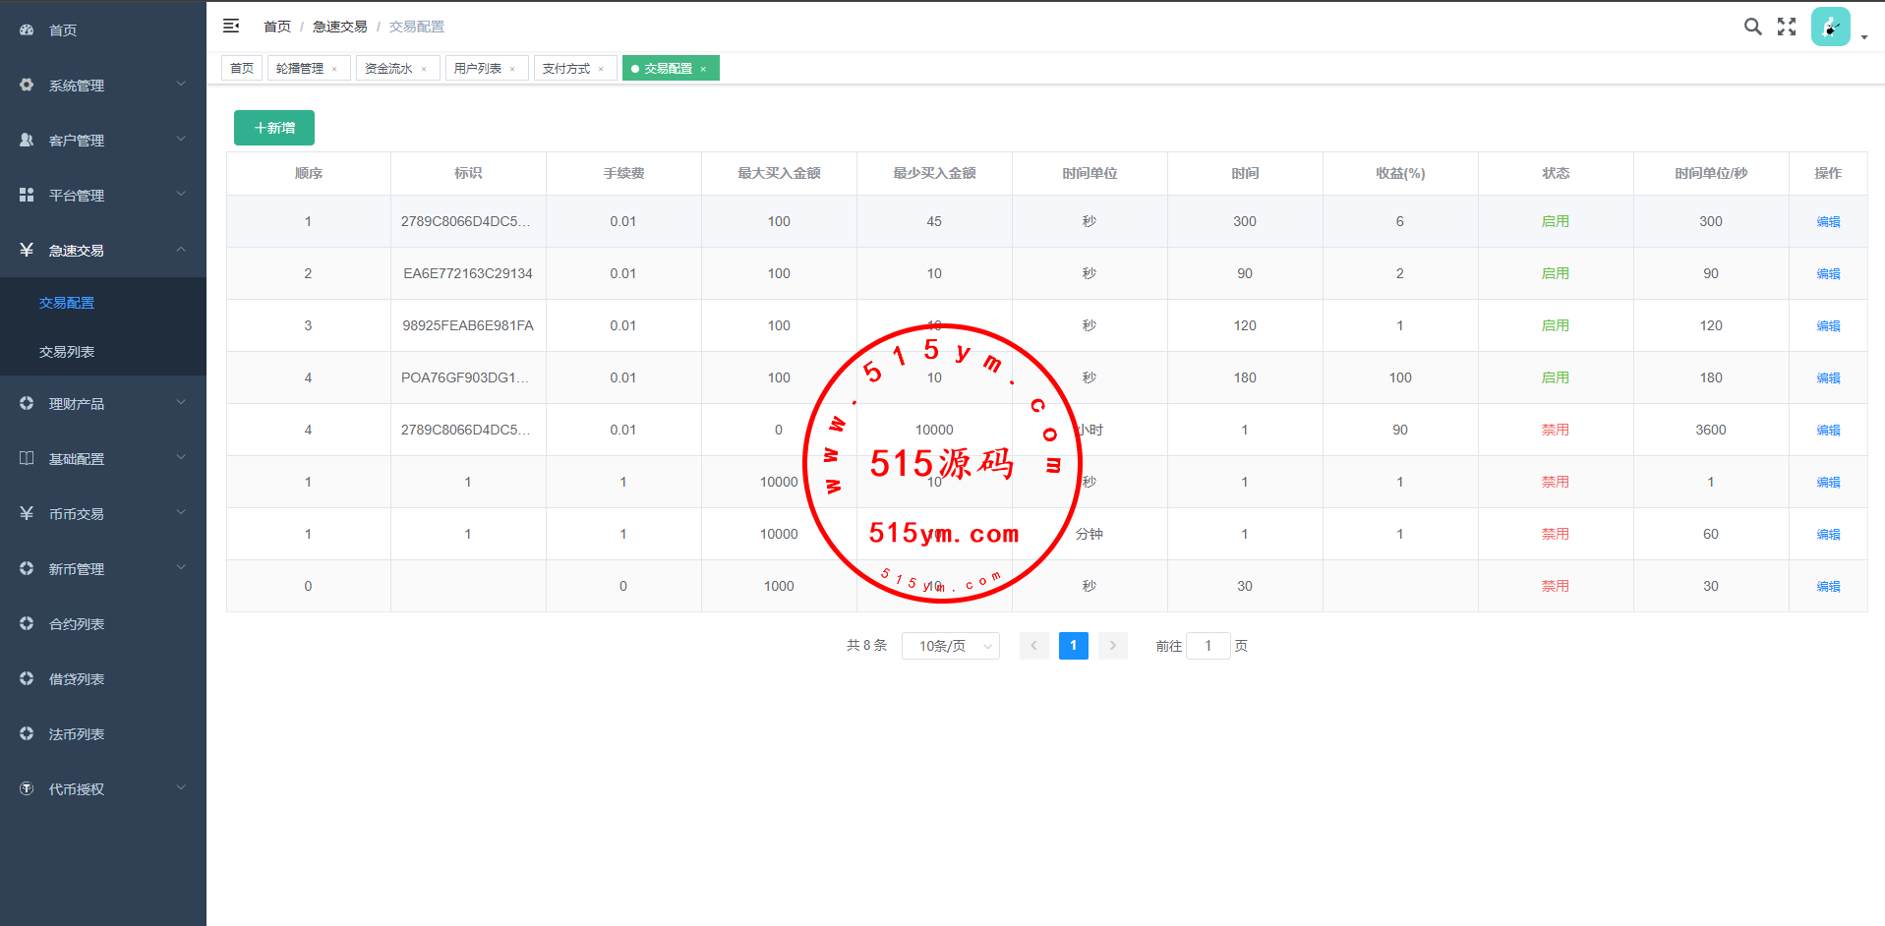Open the 合约列表 sidebar item

tap(77, 624)
